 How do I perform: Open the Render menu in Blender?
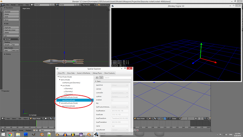pos(13,5)
